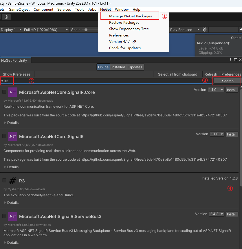Switch to the Online tab

(x=103, y=67)
